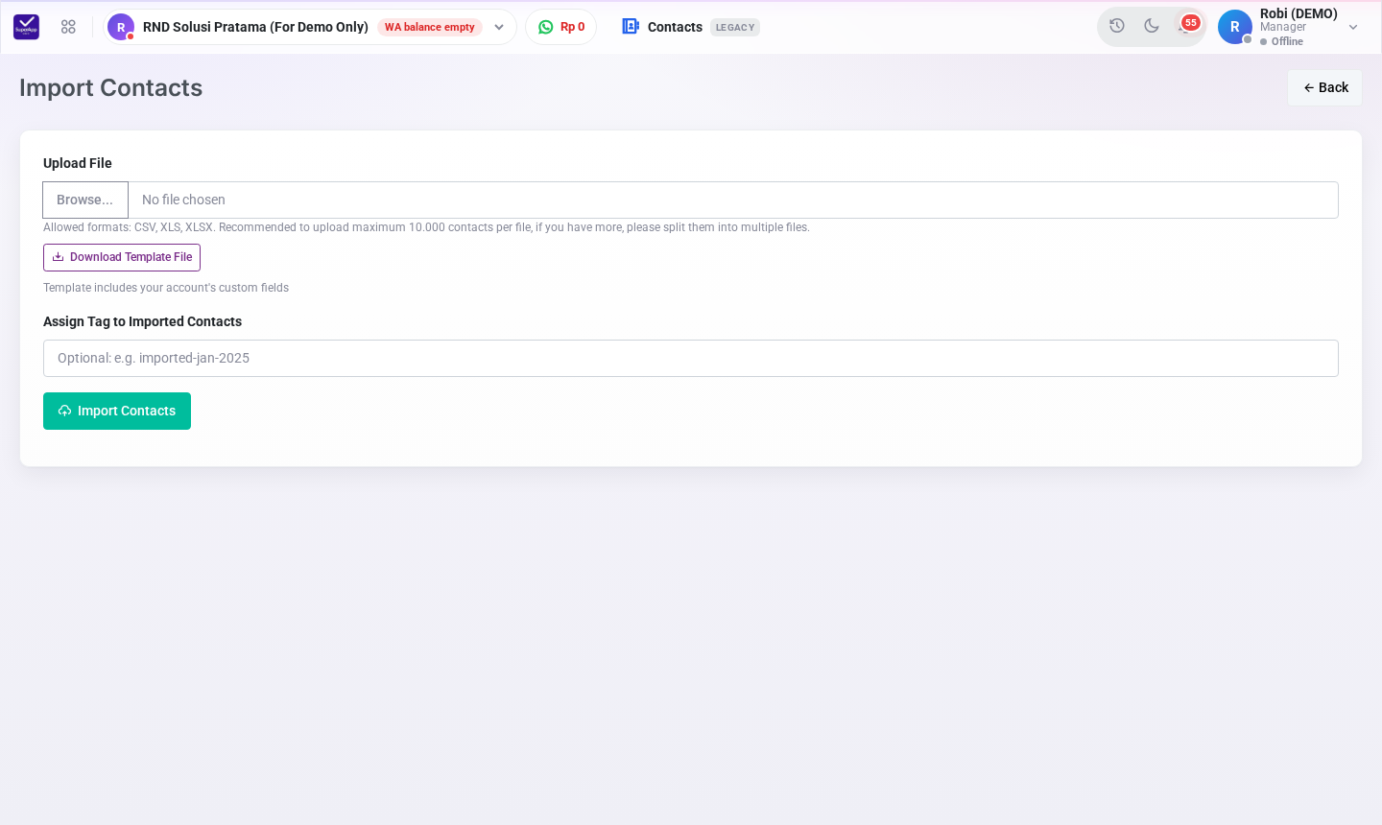
Task: Click Browse... to choose a file
Action: coord(85,200)
